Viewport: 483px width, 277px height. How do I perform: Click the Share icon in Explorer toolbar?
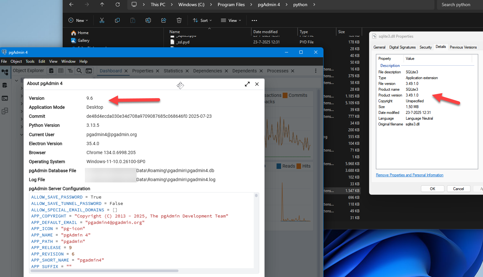click(x=164, y=20)
